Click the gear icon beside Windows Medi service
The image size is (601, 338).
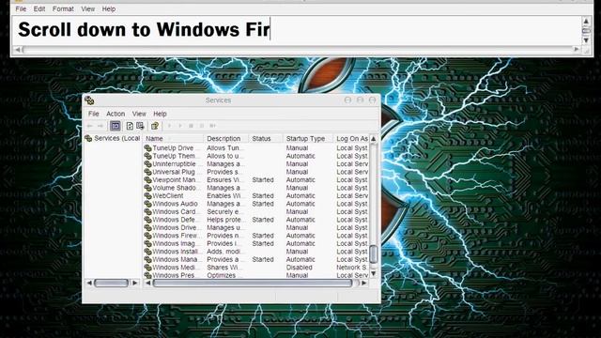click(x=147, y=268)
